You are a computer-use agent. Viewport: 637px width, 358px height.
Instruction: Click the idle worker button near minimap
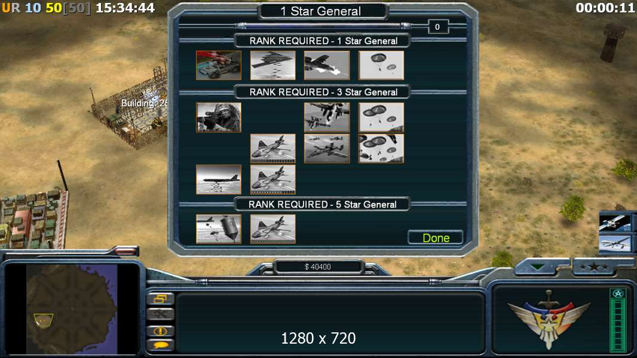160,314
